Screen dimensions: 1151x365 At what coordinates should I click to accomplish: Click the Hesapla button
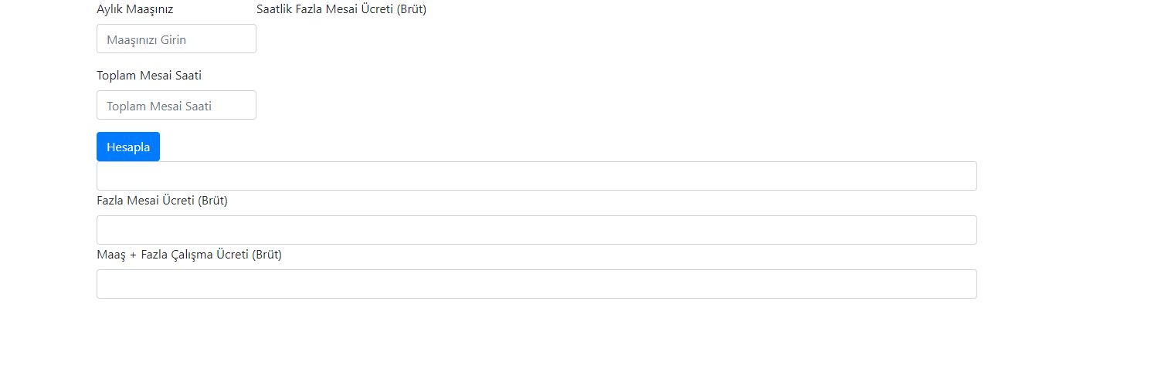click(128, 147)
